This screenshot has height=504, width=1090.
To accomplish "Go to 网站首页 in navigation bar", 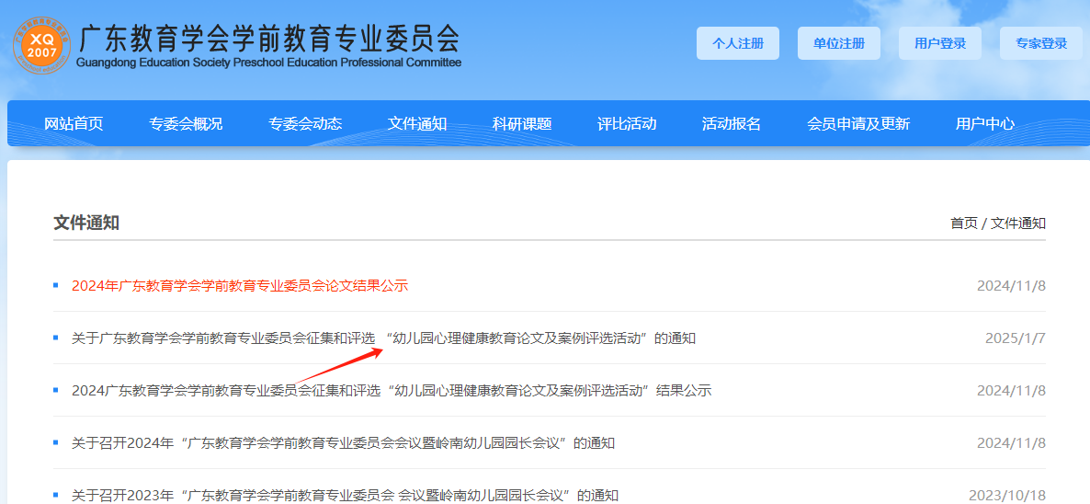I will [x=74, y=124].
